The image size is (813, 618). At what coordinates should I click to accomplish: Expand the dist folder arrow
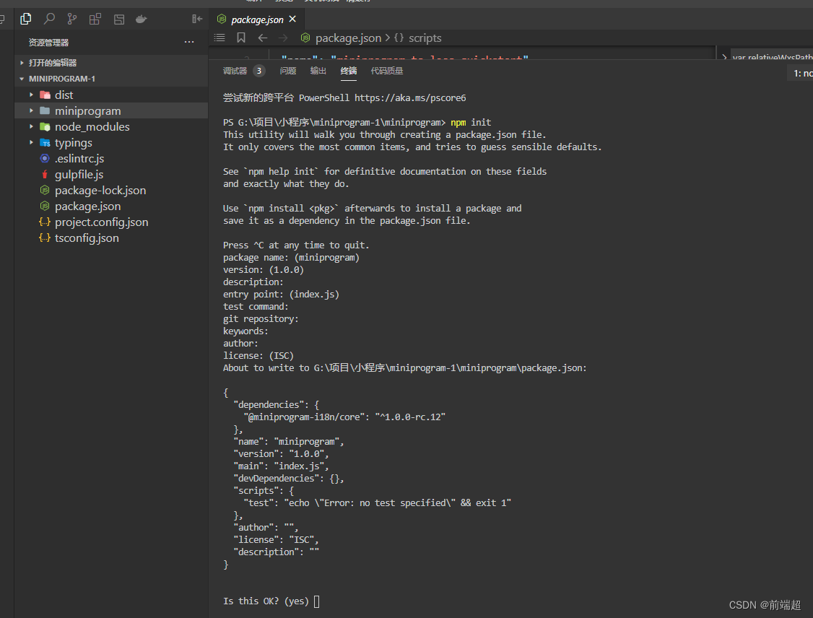pyautogui.click(x=31, y=95)
